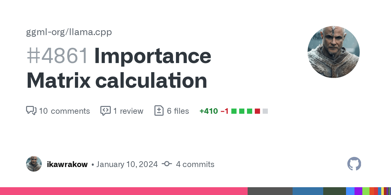Click the gray diff stat square
This screenshot has height=195, width=391.
click(x=265, y=111)
